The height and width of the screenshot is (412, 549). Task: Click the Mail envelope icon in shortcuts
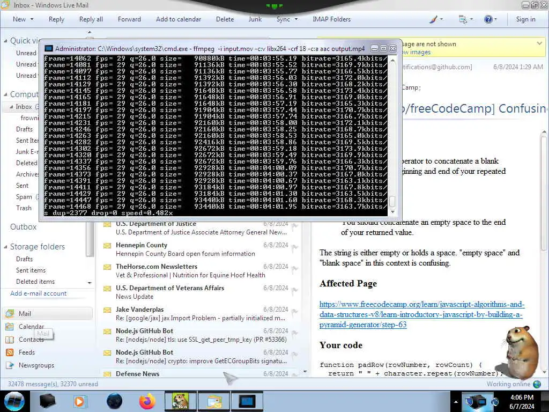(10, 313)
